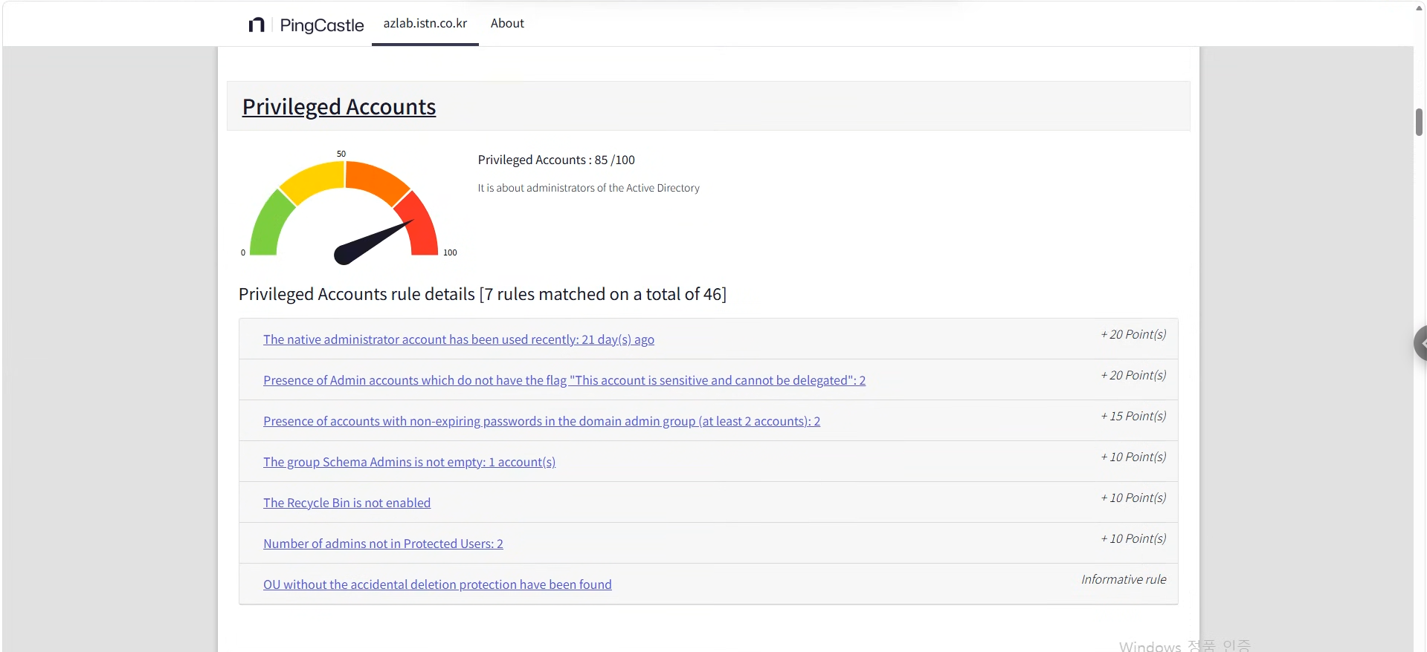Viewport: 1427px width, 652px height.
Task: Click '+ 10 Point(s)' on Protected Users row
Action: [1133, 538]
